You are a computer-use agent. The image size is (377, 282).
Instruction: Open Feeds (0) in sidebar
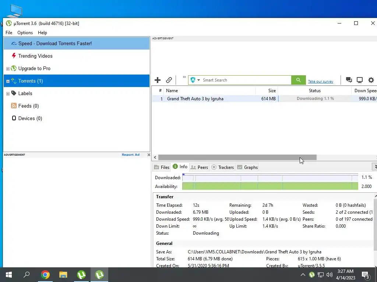pos(77,106)
